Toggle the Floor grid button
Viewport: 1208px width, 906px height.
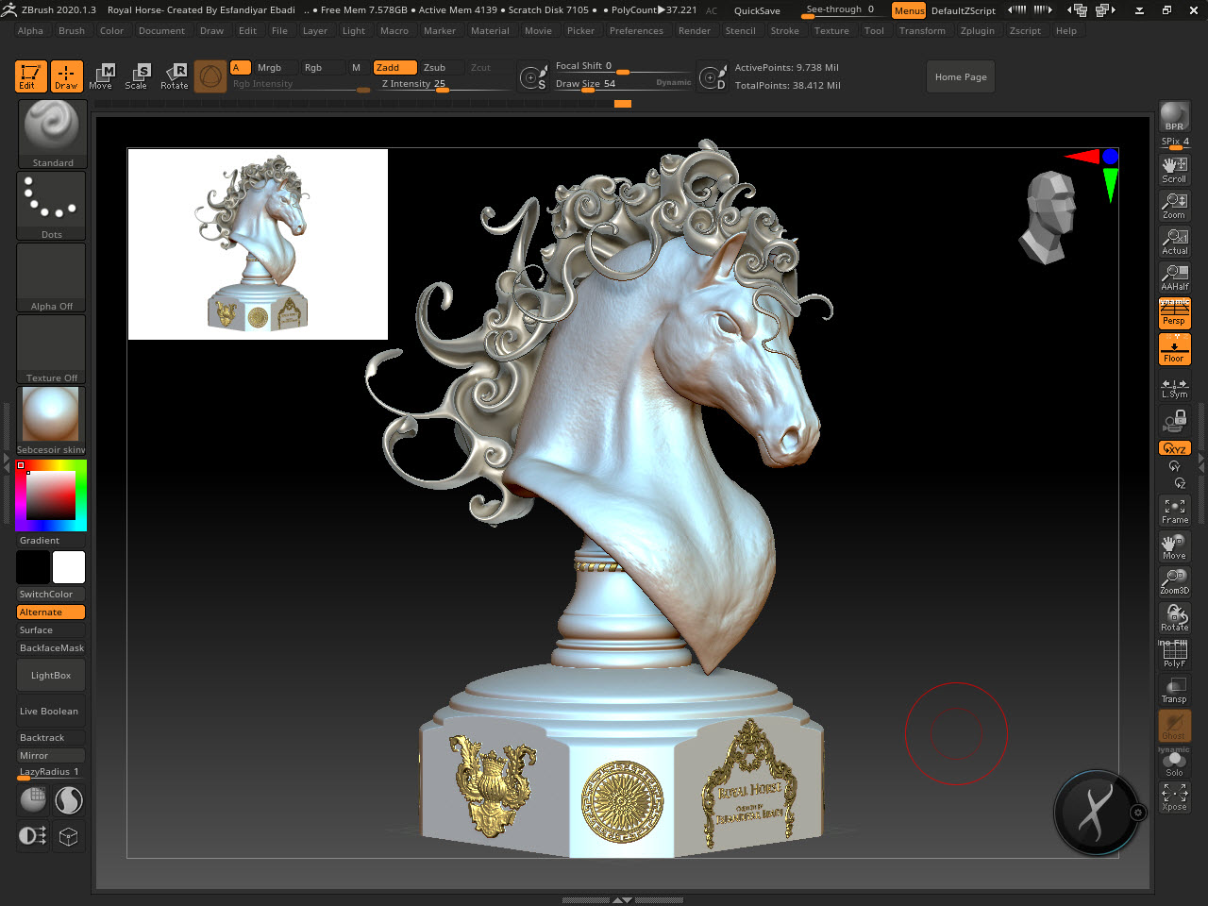1174,350
